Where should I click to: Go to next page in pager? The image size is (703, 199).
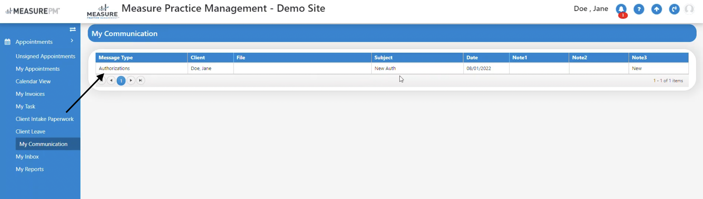pyautogui.click(x=131, y=80)
